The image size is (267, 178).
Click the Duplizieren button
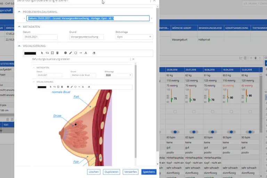pos(111,172)
